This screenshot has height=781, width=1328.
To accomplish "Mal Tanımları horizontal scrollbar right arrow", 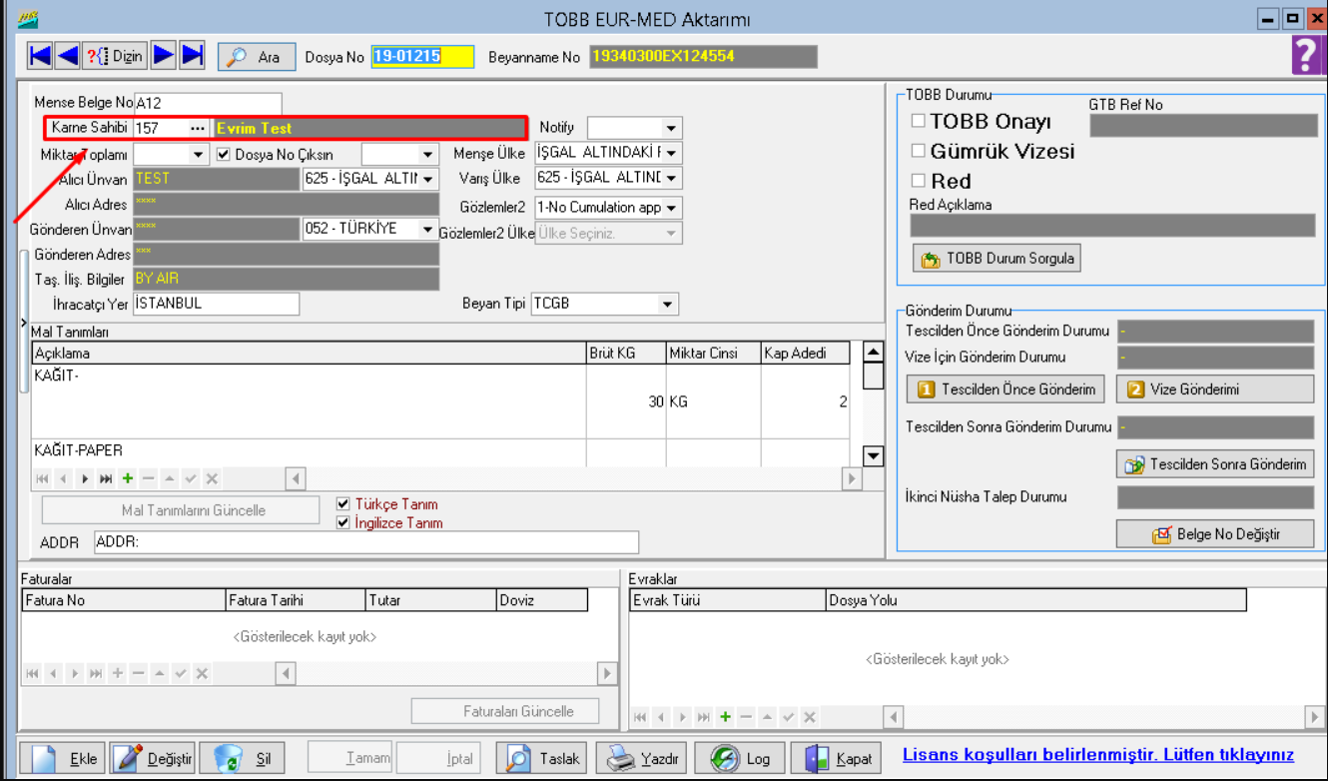I will 852,479.
